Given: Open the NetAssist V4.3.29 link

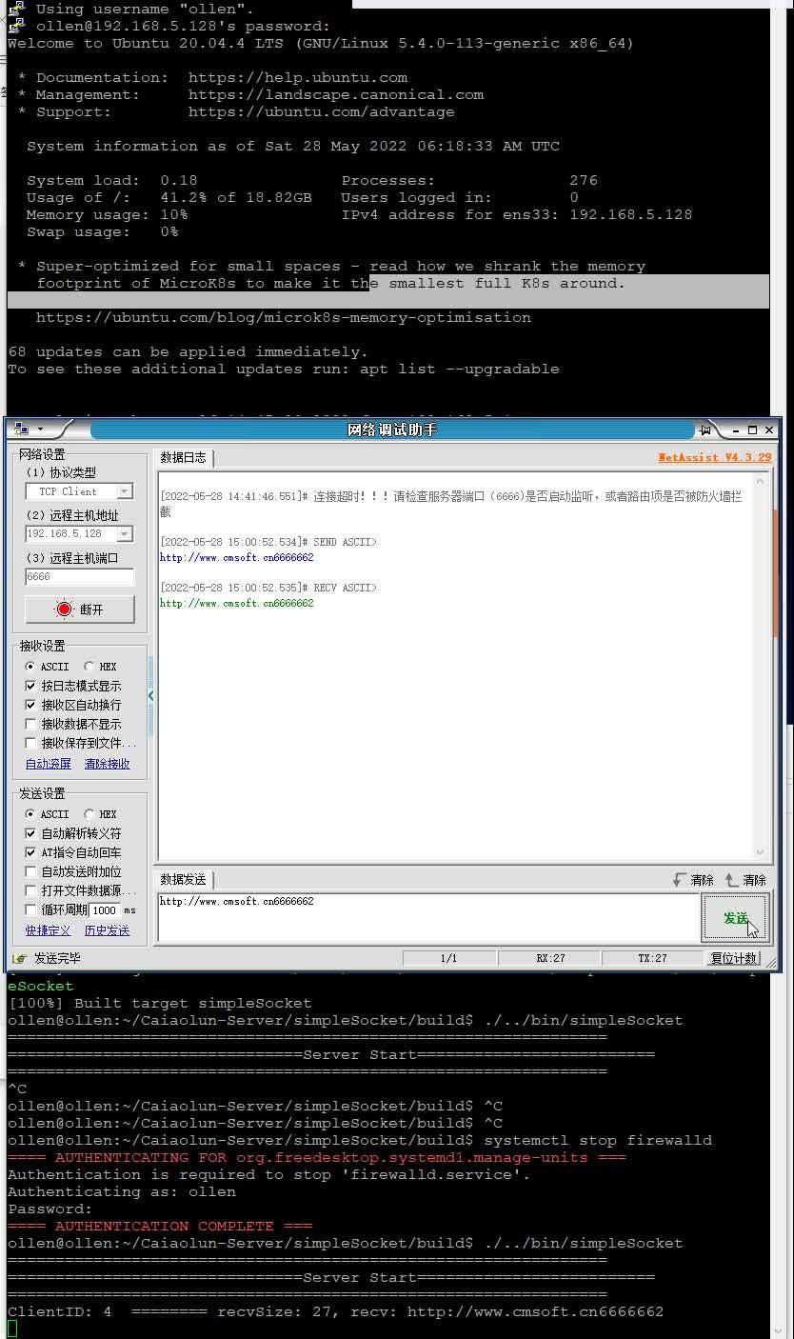Looking at the screenshot, I should click(714, 457).
